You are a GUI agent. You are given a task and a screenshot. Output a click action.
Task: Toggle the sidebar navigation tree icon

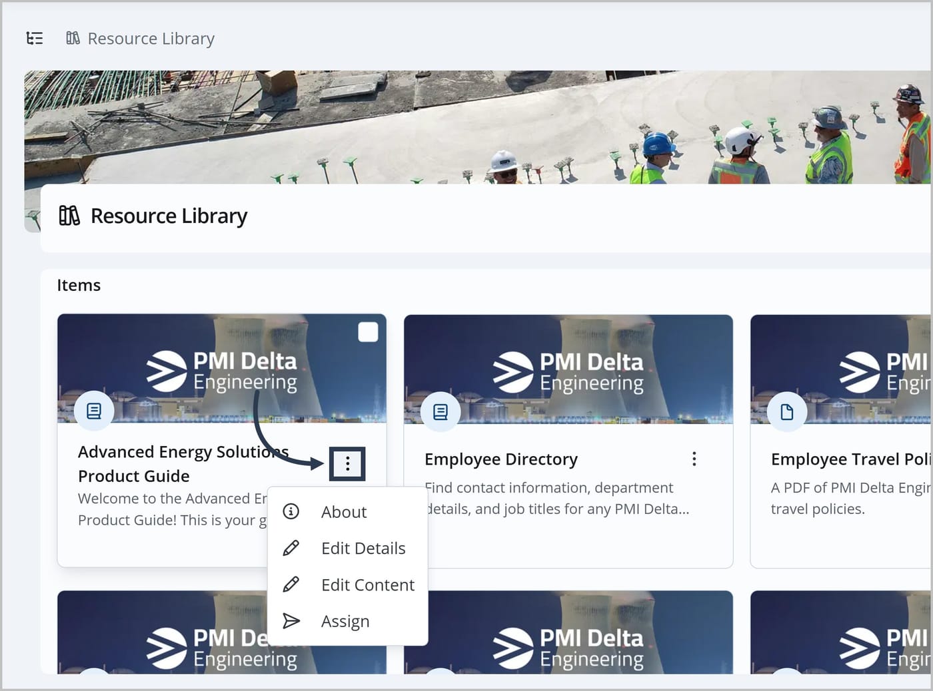coord(35,39)
